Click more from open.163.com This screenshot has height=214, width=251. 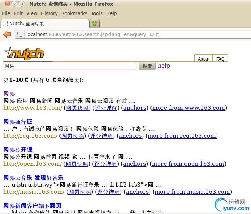click(188, 164)
